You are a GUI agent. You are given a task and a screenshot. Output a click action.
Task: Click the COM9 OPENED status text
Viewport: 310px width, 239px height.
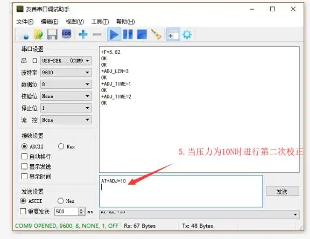[x=67, y=226]
